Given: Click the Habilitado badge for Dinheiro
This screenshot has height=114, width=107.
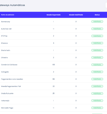Looking at the screenshot, I should click(x=97, y=58).
